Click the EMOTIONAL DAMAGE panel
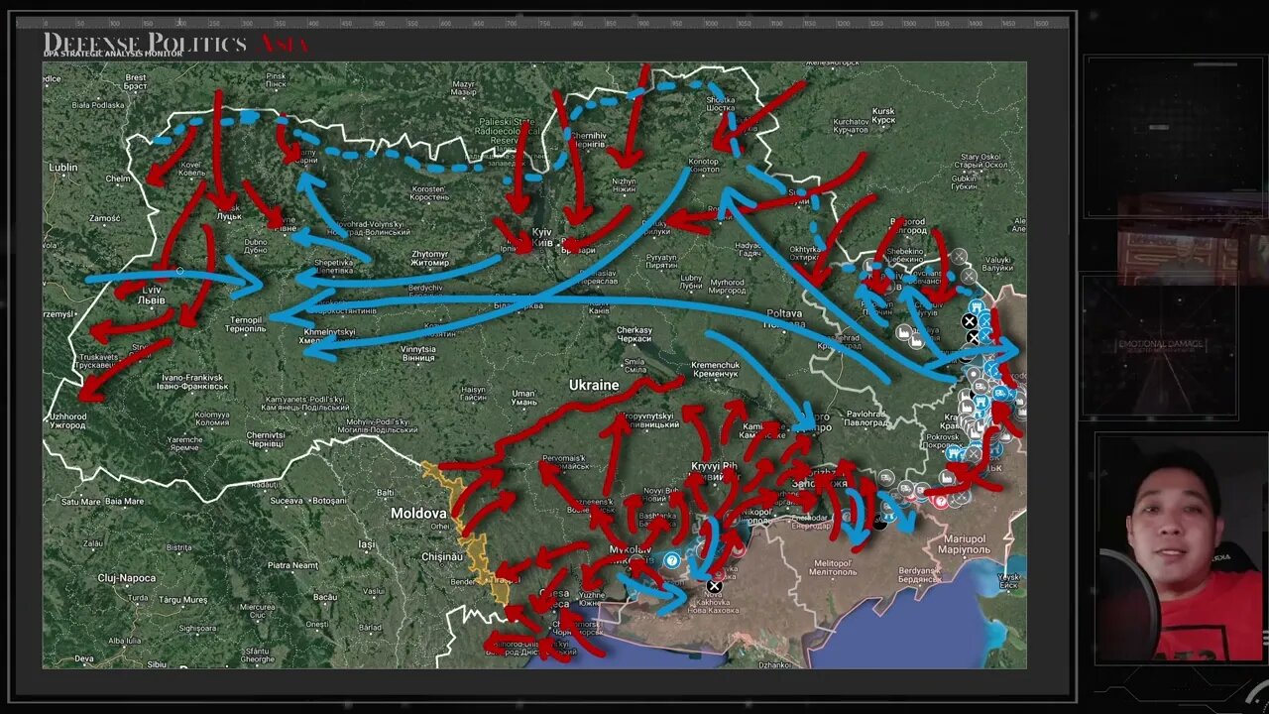1269x714 pixels. [x=1160, y=346]
